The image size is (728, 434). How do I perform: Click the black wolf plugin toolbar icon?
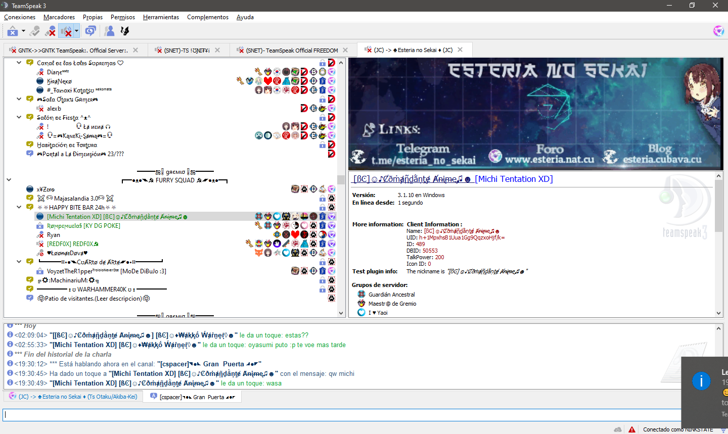click(125, 31)
